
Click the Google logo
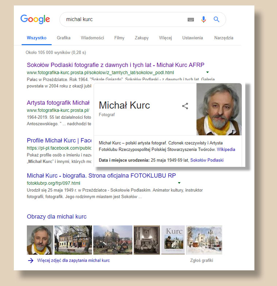pos(35,19)
